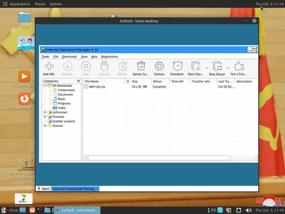The height and width of the screenshot is (214, 285).
Task: Open the System menu
Action: 56,4
